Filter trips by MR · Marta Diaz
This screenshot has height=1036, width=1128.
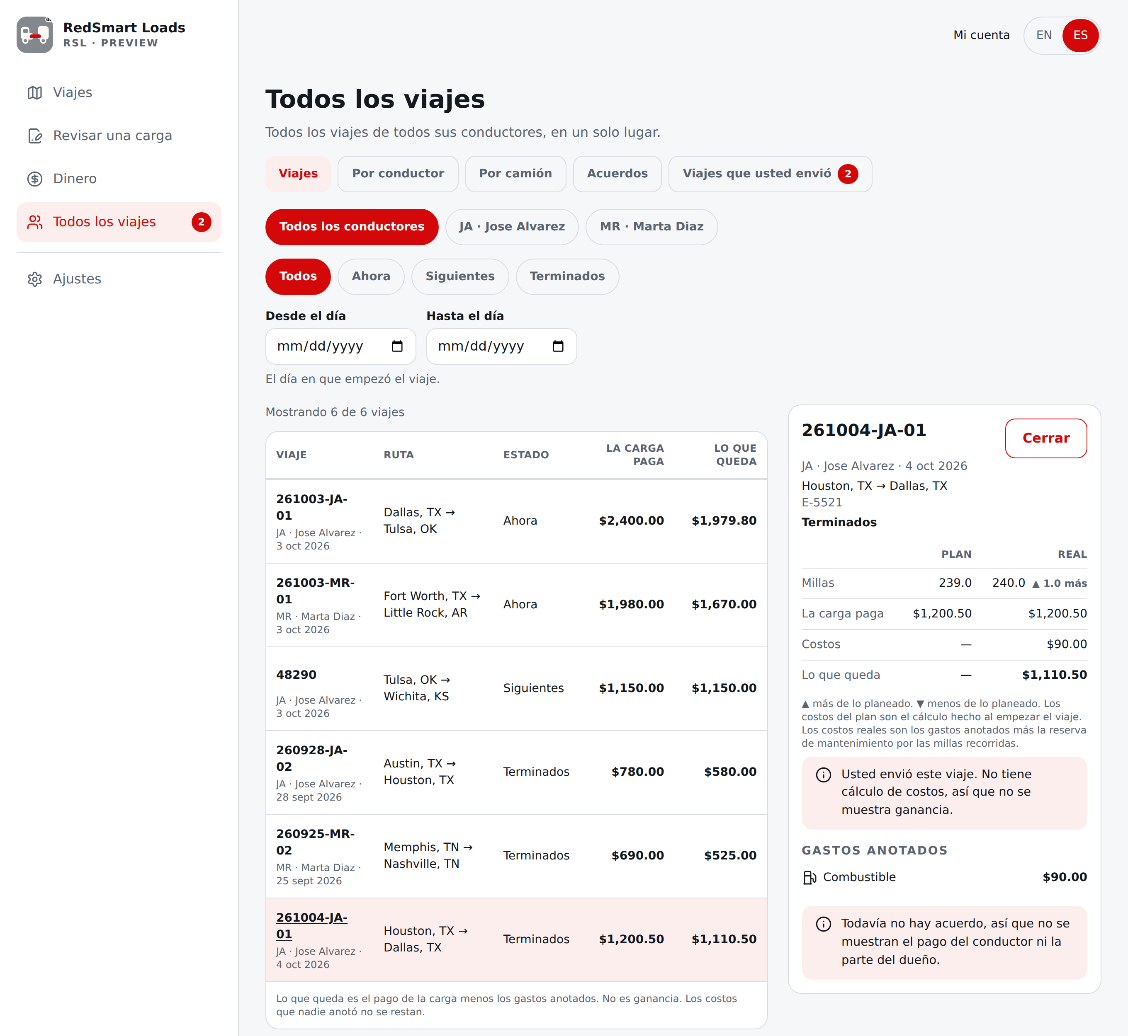coord(651,227)
